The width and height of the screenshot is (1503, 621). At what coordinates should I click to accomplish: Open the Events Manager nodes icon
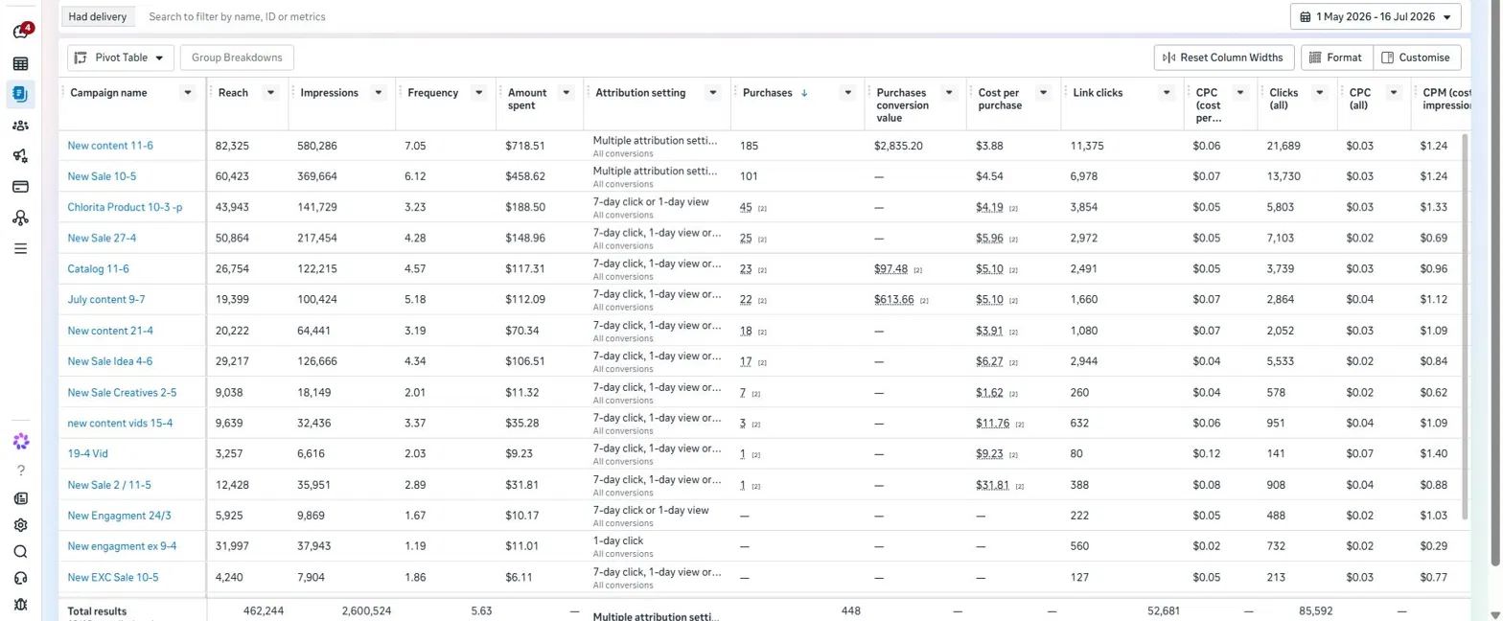pyautogui.click(x=20, y=218)
